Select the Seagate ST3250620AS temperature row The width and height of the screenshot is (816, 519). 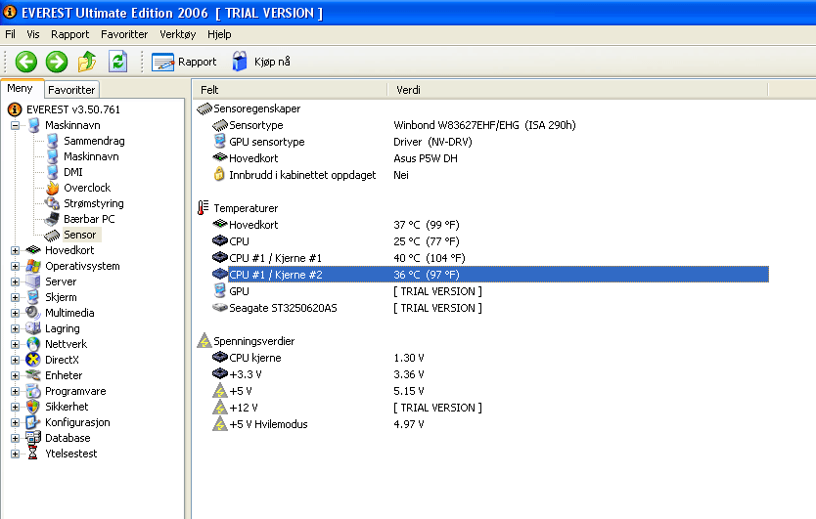coord(489,309)
